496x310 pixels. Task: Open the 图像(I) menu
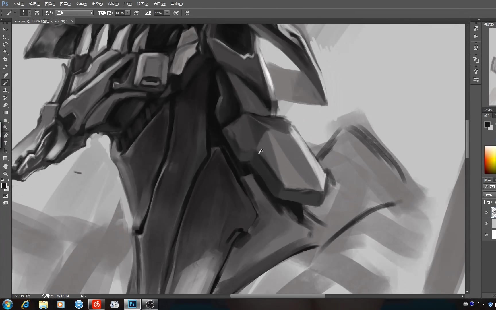click(50, 4)
